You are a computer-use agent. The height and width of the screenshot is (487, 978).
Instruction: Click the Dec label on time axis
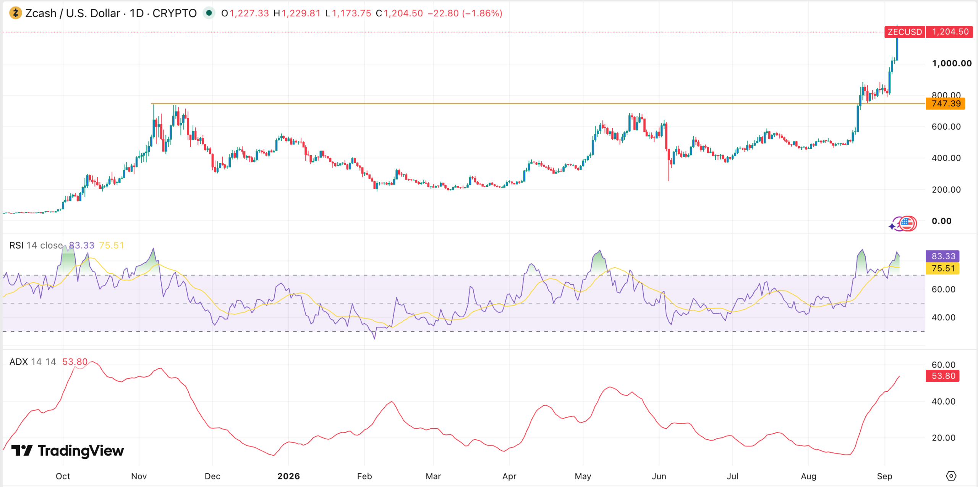[x=212, y=476]
